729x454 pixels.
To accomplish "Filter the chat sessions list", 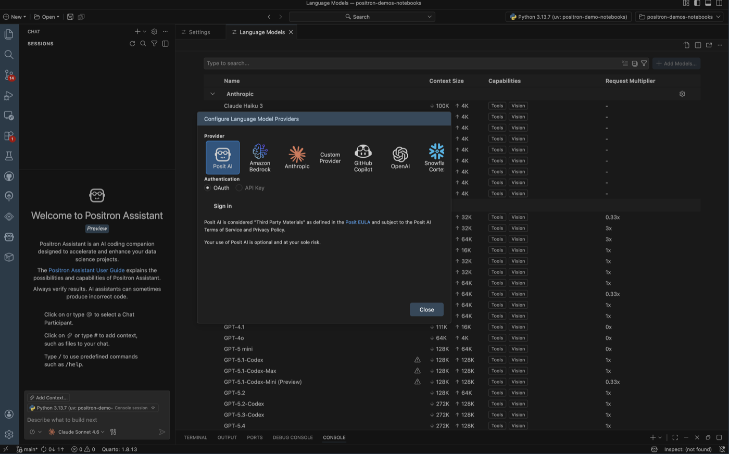I will (x=154, y=44).
